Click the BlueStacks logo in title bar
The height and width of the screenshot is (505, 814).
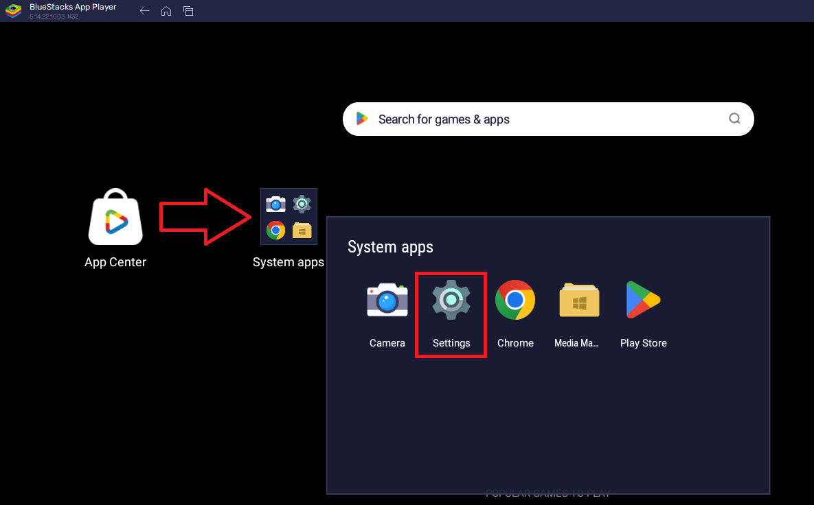[x=13, y=10]
